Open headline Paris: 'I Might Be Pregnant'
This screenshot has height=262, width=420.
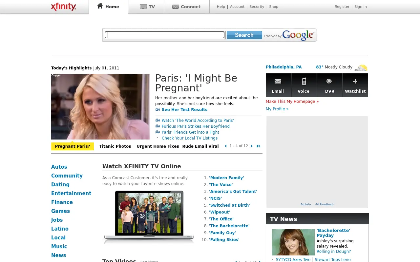pyautogui.click(x=196, y=83)
